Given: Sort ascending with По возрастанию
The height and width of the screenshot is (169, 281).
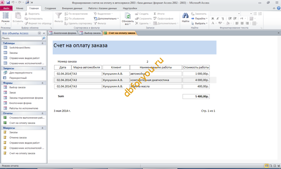Looking at the screenshot, I should coord(77,14).
